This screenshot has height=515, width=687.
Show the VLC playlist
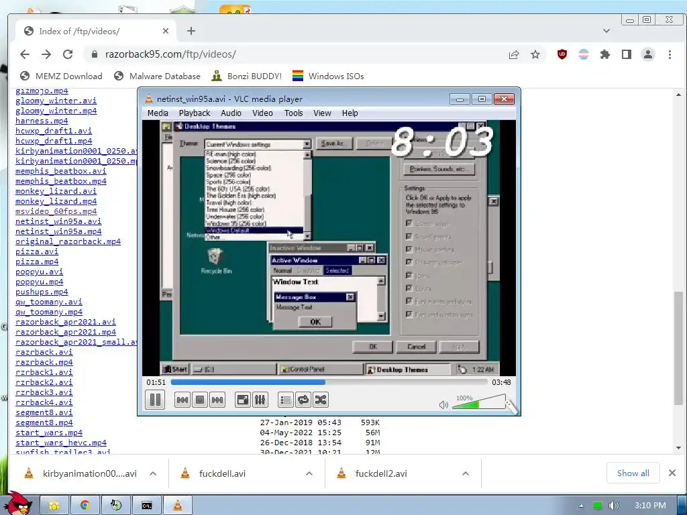click(x=286, y=400)
